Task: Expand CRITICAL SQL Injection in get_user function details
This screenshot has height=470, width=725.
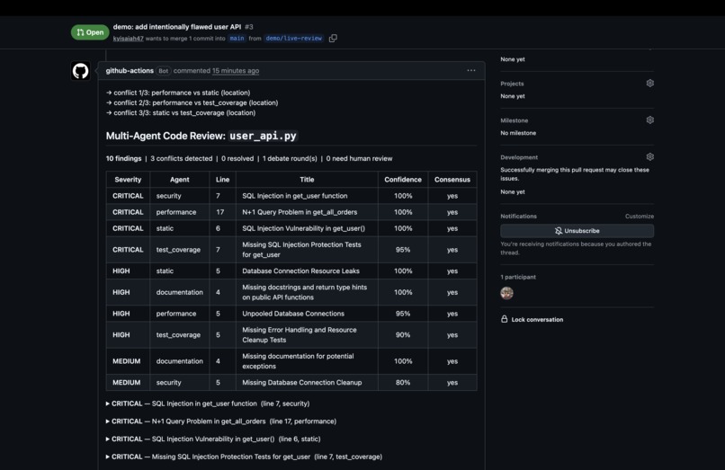Action: coord(208,403)
